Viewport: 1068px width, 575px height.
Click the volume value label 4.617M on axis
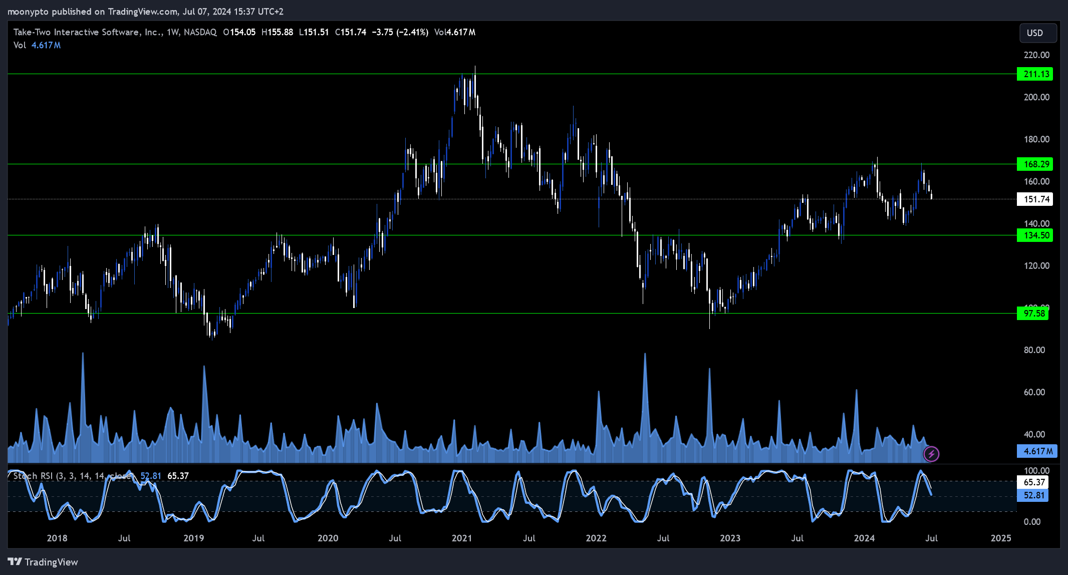click(x=1037, y=451)
